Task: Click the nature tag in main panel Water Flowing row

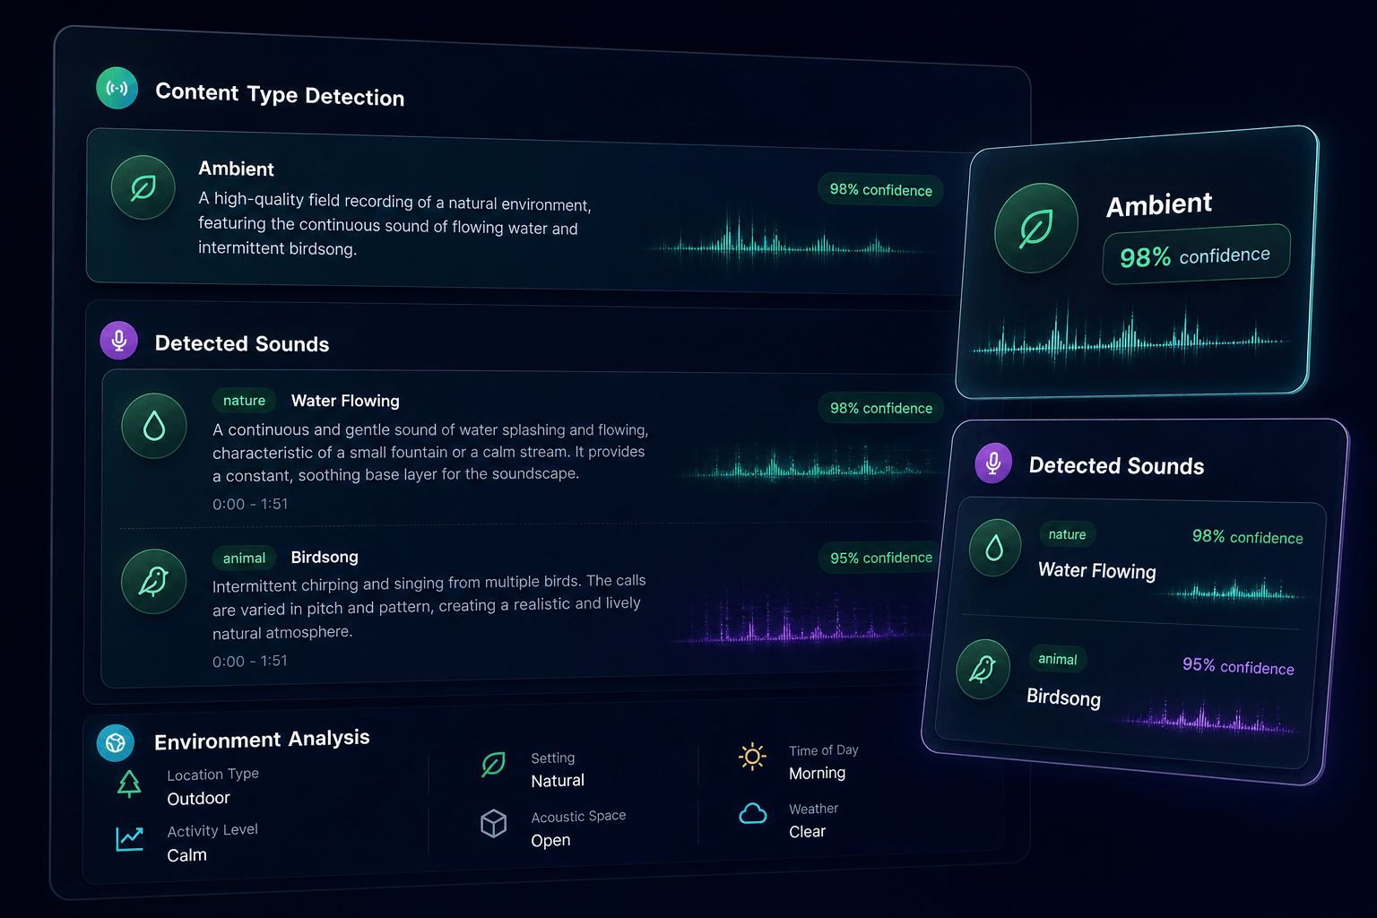Action: coord(244,401)
